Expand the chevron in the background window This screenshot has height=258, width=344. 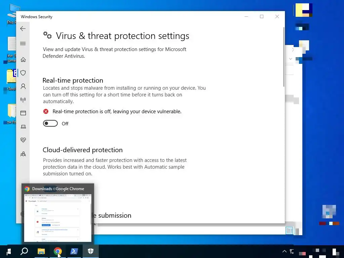tap(291, 59)
